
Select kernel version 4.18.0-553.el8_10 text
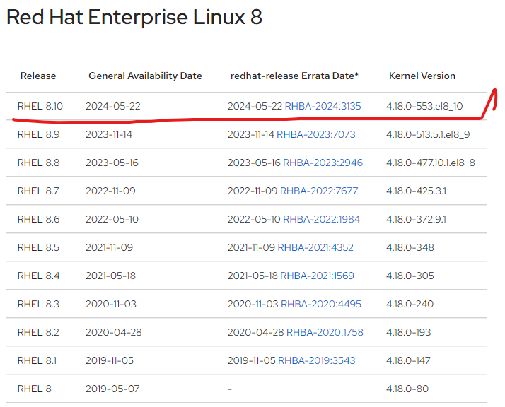pyautogui.click(x=424, y=106)
